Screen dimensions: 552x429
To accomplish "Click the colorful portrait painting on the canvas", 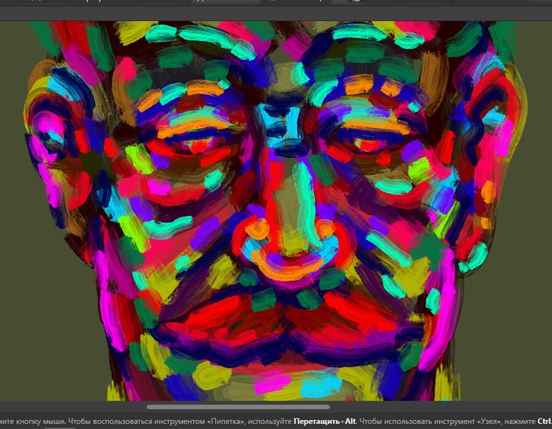I will [x=274, y=211].
